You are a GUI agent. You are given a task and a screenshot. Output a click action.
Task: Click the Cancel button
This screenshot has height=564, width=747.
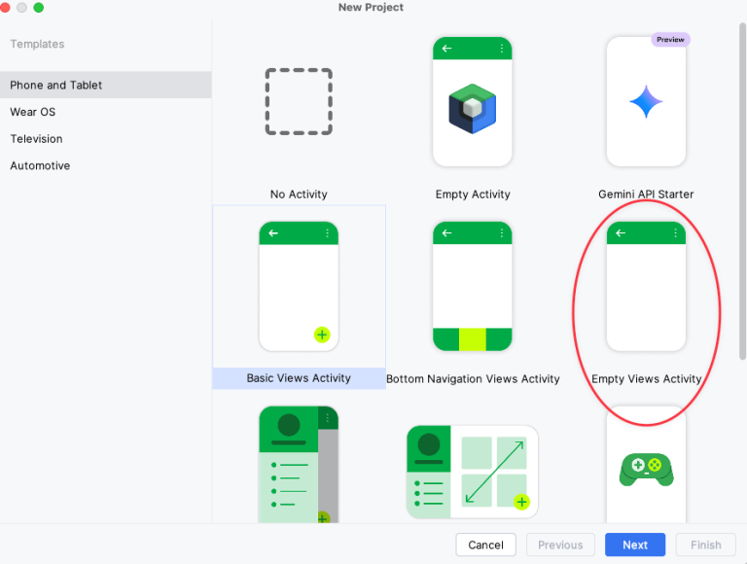coord(485,545)
